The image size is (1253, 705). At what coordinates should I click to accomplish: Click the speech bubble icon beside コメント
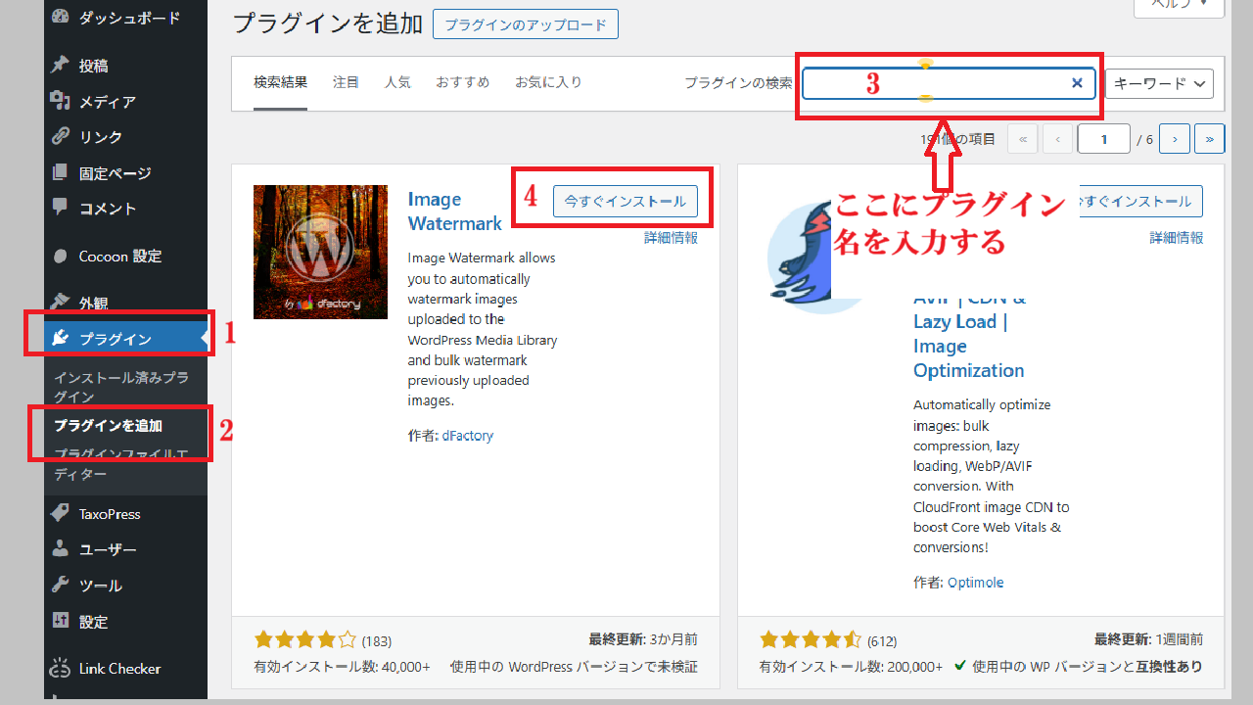pyautogui.click(x=61, y=208)
